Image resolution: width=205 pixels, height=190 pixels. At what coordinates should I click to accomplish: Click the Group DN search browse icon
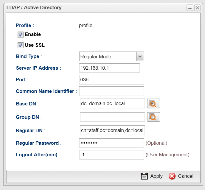(153, 117)
